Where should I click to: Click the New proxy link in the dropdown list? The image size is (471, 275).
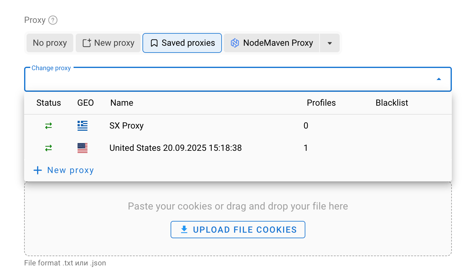(70, 170)
